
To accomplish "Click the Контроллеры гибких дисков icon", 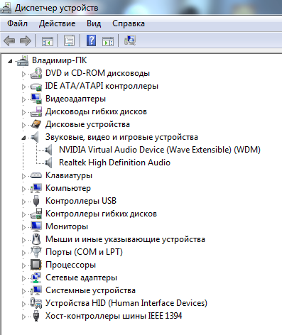I will pos(36,214).
